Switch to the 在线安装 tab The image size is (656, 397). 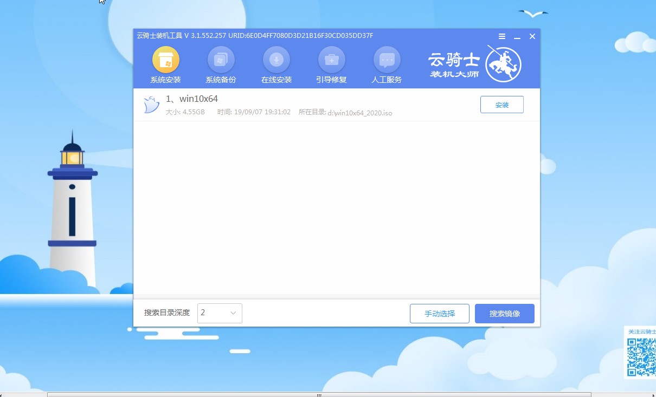click(276, 64)
